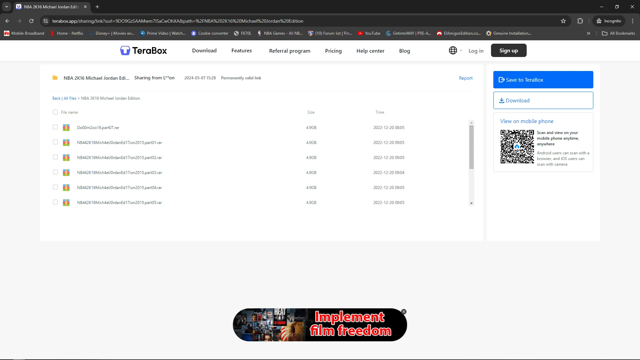This screenshot has width=640, height=360.
Task: Reload the page
Action: click(31, 21)
